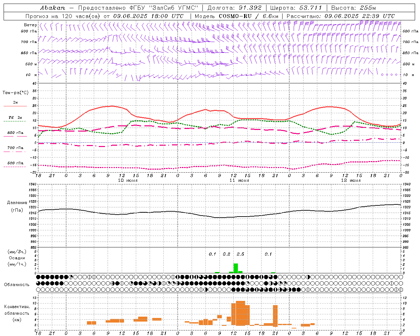Click the Широта: 53.711 header field
The height and width of the screenshot is (336, 420).
296,8
